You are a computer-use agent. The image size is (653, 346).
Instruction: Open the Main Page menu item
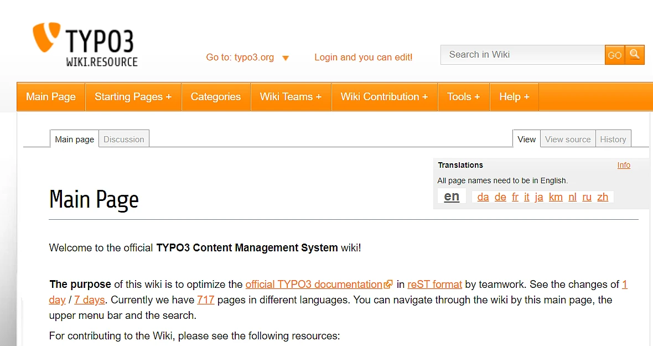pos(51,97)
